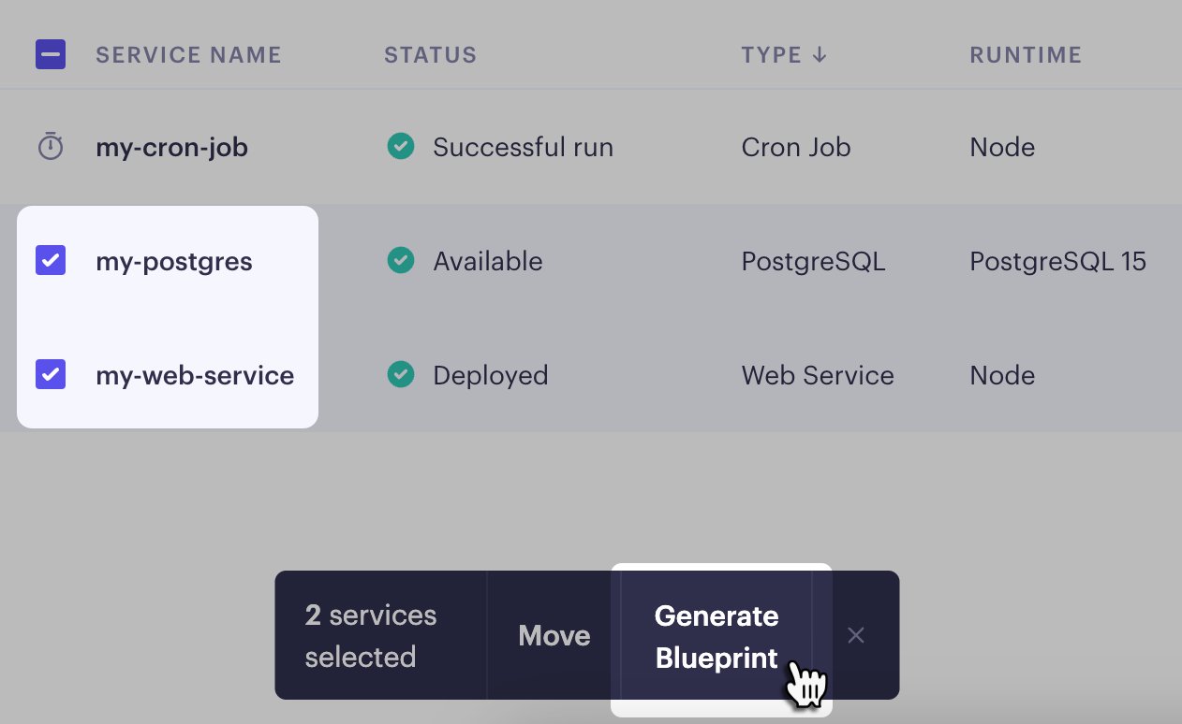The height and width of the screenshot is (724, 1182).
Task: Click the Available status check icon for my-postgres
Action: point(401,261)
